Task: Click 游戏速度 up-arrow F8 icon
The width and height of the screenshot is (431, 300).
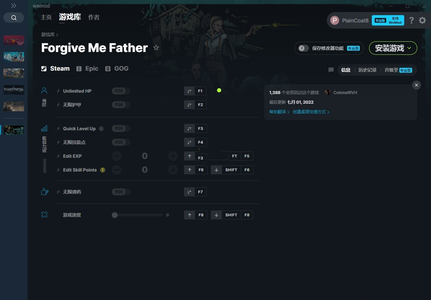Action: 190,215
